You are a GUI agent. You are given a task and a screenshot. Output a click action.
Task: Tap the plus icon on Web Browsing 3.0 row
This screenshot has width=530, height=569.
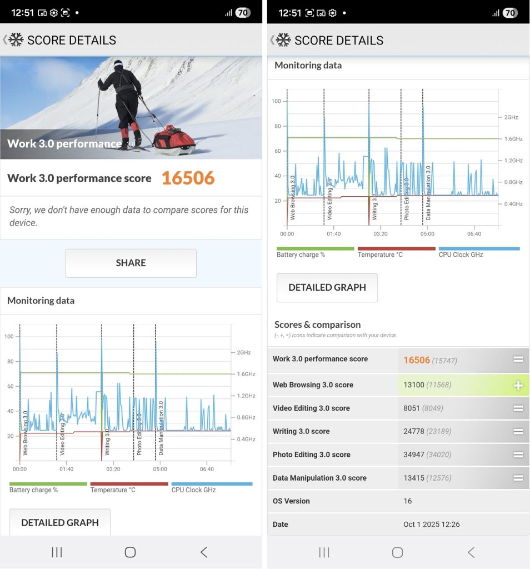click(518, 385)
